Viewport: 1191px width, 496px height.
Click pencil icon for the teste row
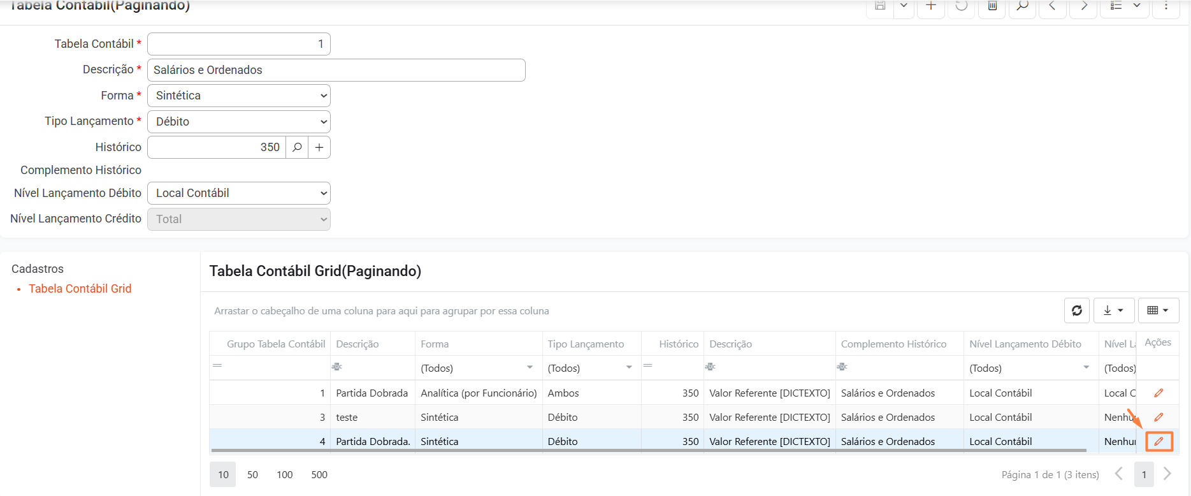coord(1159,417)
